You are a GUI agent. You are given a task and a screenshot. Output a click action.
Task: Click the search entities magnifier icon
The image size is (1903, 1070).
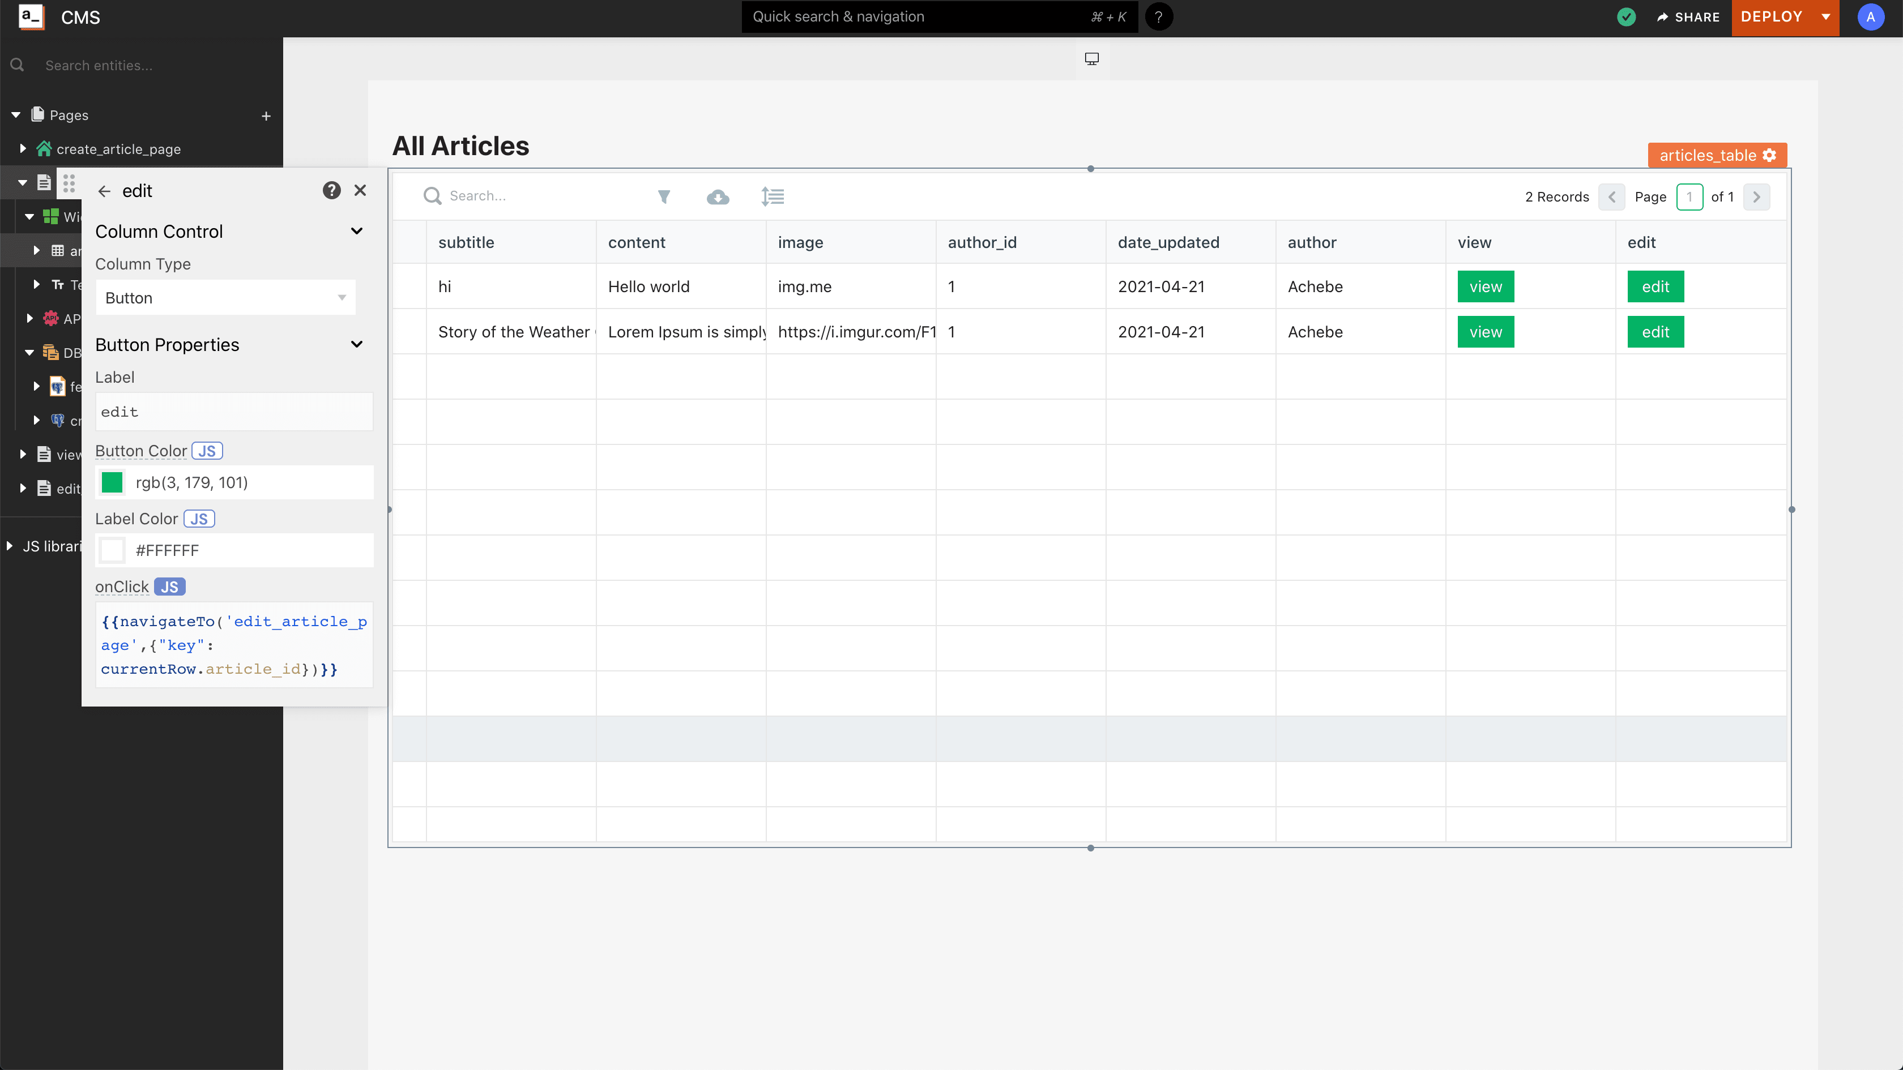[x=17, y=65]
